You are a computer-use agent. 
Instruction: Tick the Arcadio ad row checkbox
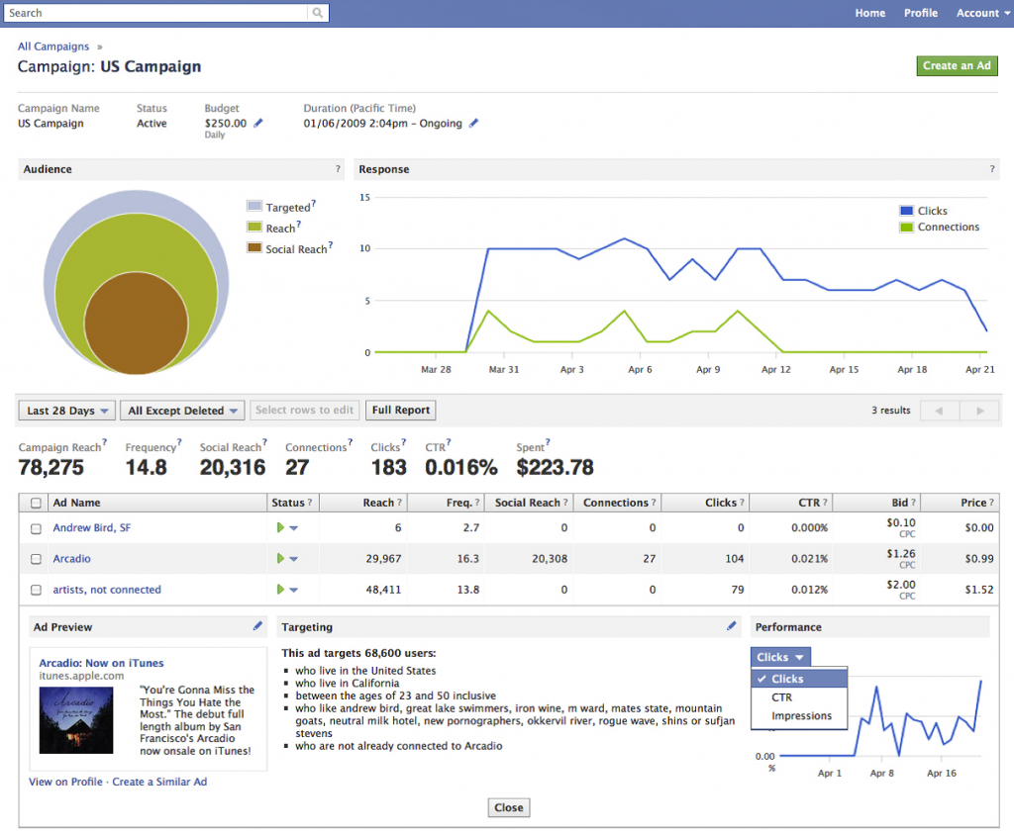tap(37, 559)
